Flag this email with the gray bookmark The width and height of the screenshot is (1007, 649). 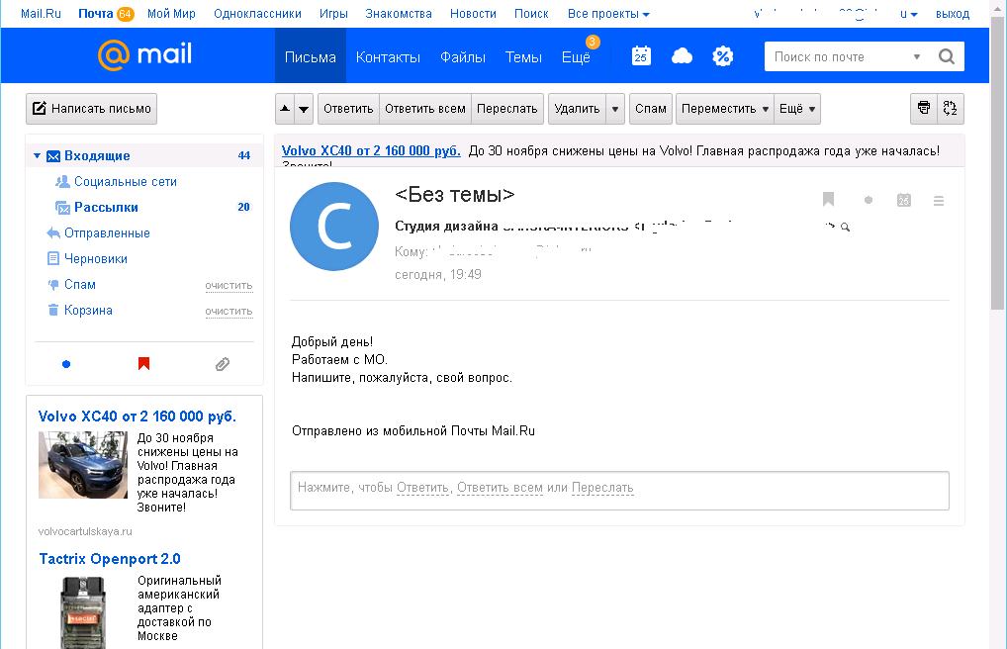pyautogui.click(x=829, y=200)
